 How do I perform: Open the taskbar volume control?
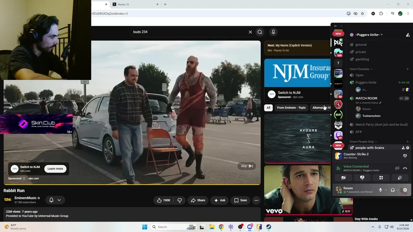392,227
